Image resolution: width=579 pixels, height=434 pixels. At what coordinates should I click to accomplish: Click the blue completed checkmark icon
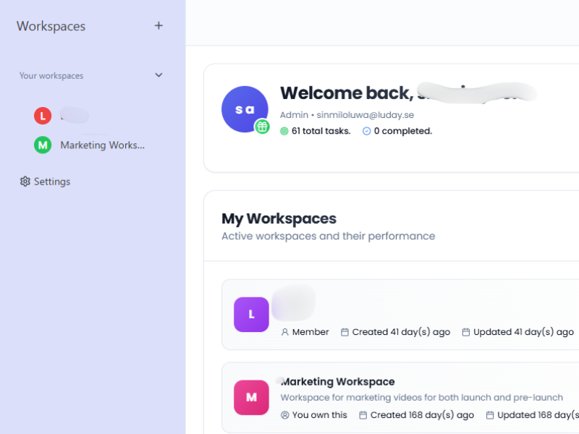click(366, 131)
